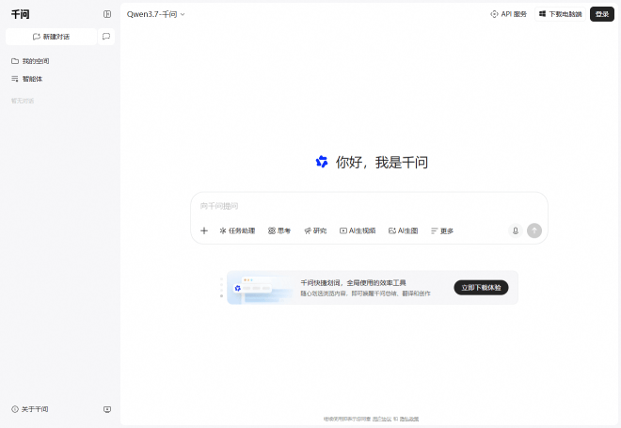Click the banner preview thumbnail image
Image resolution: width=621 pixels, height=428 pixels.
coord(262,288)
